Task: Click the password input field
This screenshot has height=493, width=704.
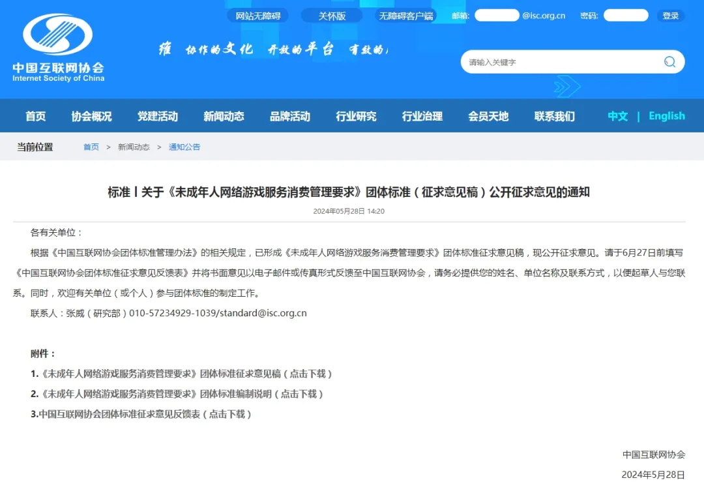Action: (626, 16)
